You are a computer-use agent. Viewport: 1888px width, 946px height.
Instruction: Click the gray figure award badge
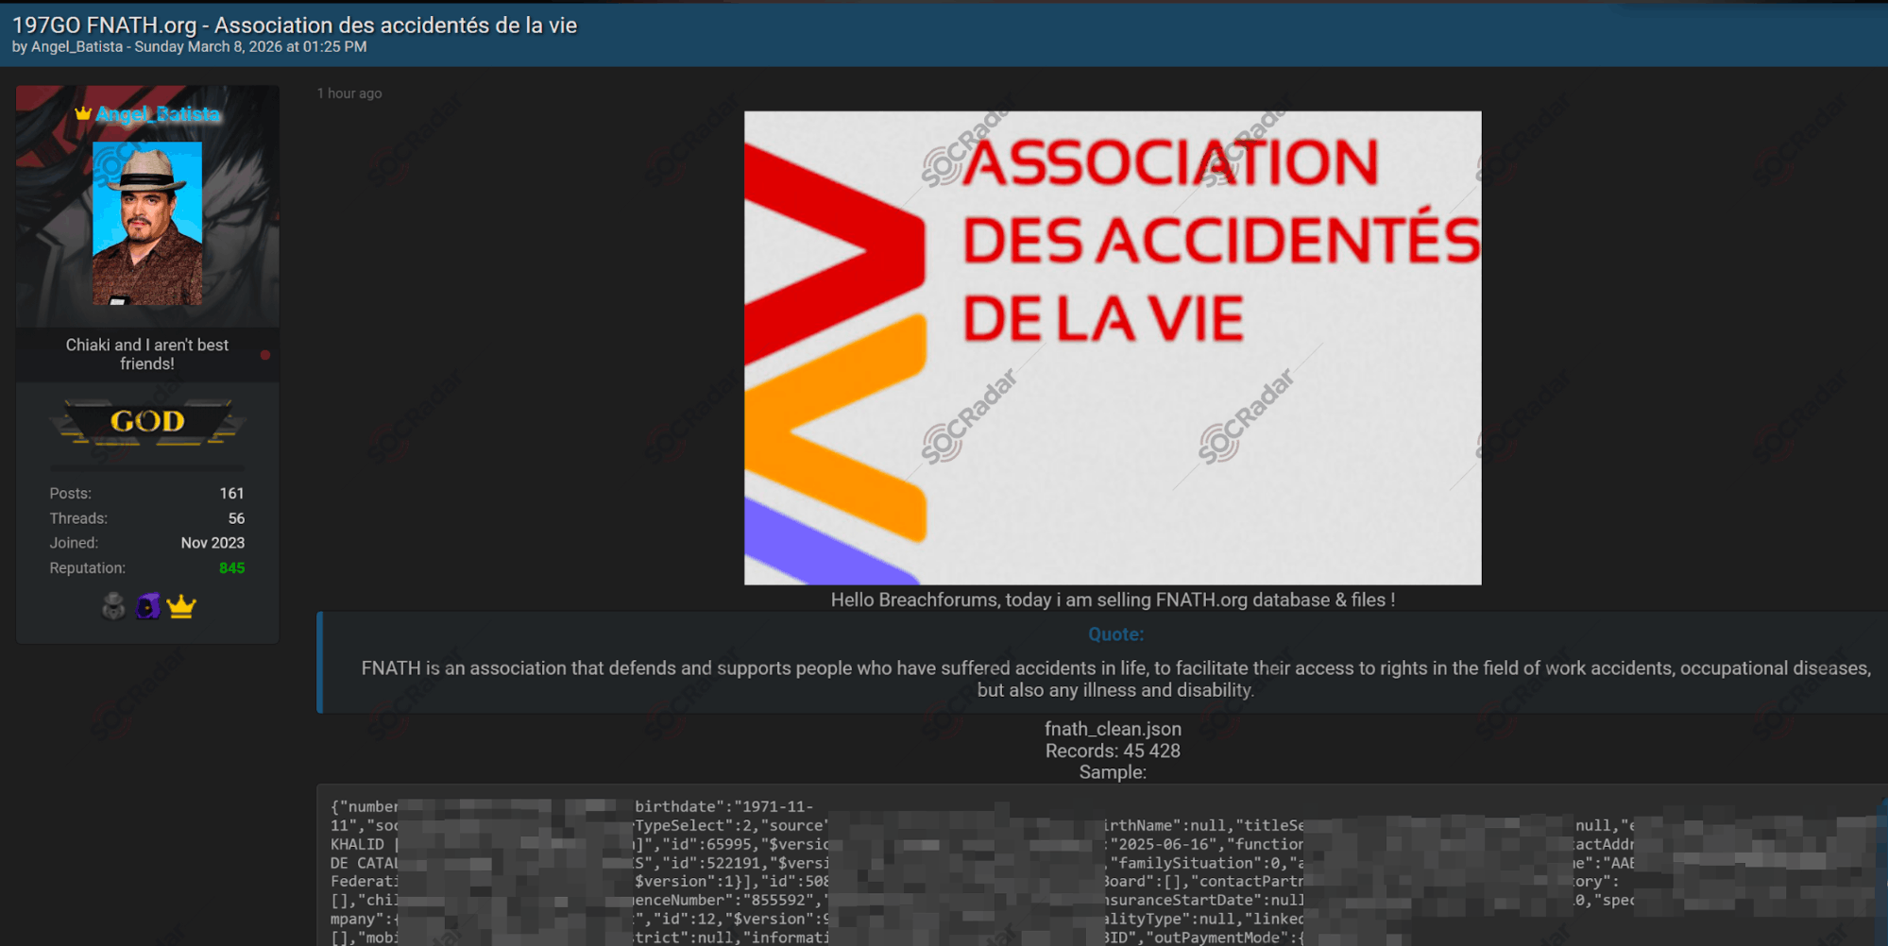[x=113, y=606]
